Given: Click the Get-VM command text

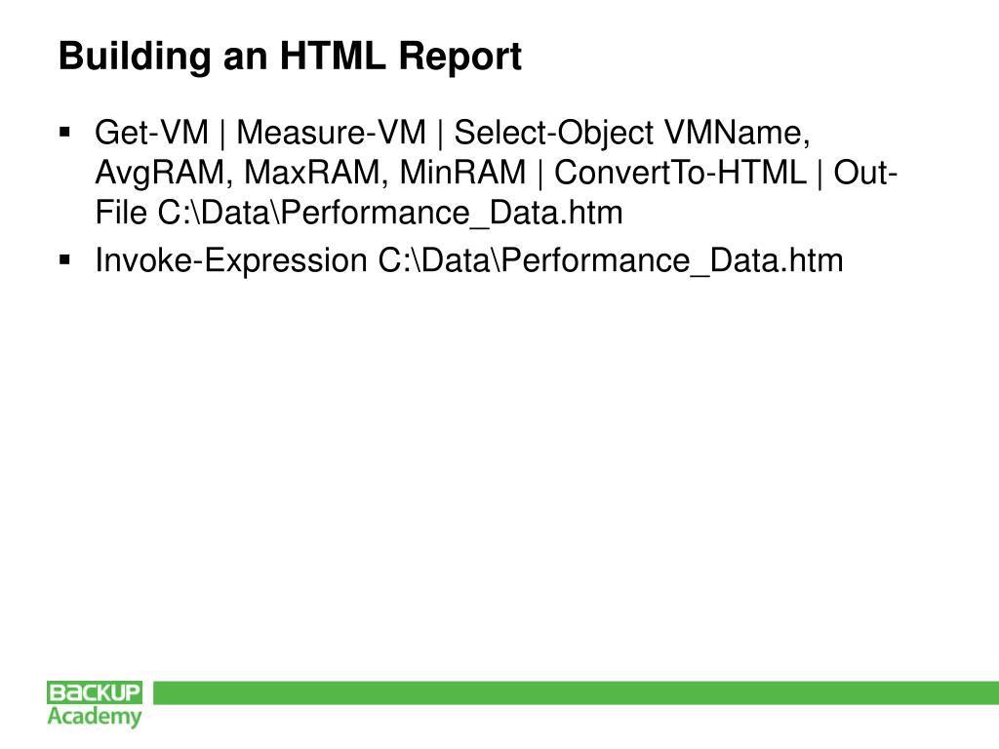Looking at the screenshot, I should tap(151, 133).
